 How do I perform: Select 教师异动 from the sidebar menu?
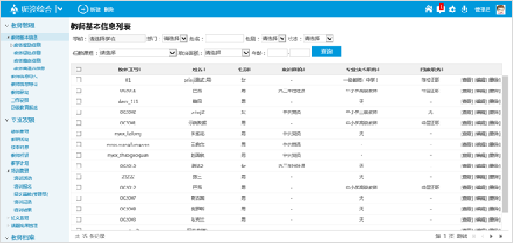tap(20, 92)
